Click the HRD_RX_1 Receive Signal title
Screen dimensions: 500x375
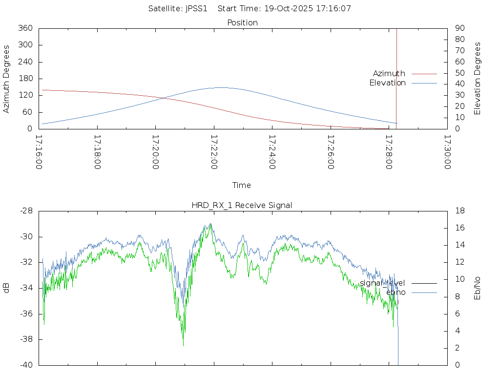click(x=242, y=206)
